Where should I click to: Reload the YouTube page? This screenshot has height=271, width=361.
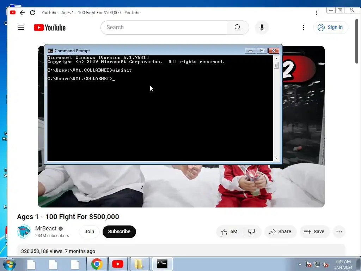click(x=32, y=13)
